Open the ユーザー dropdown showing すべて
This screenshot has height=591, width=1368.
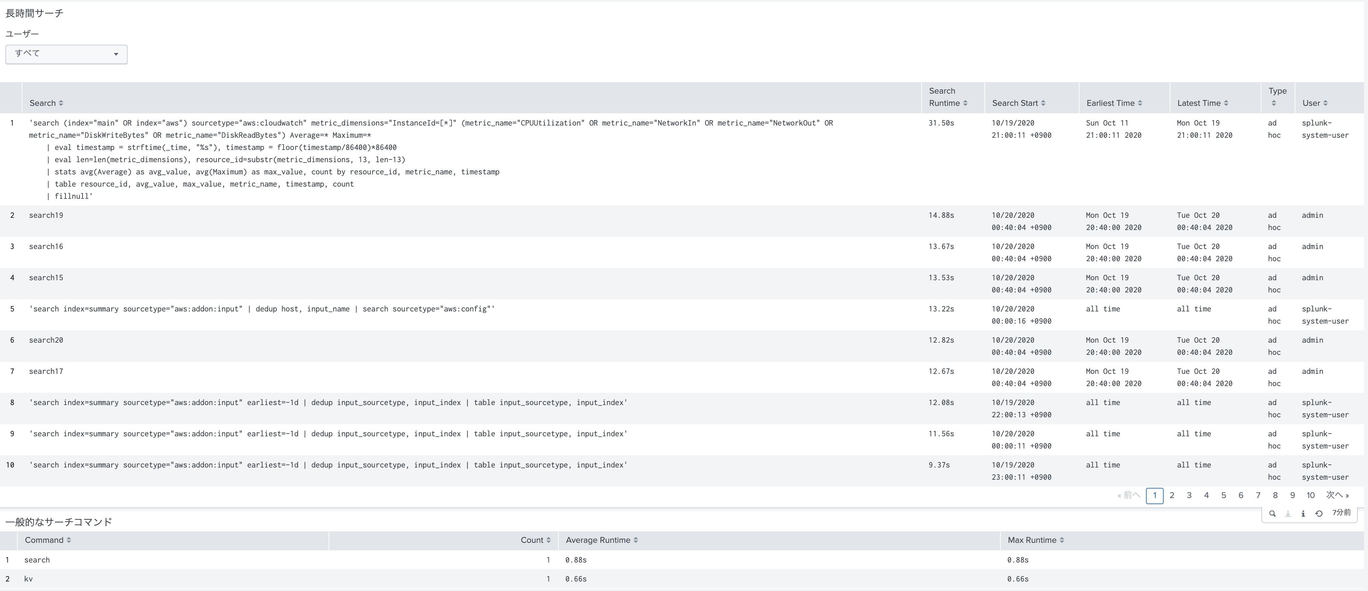point(67,54)
